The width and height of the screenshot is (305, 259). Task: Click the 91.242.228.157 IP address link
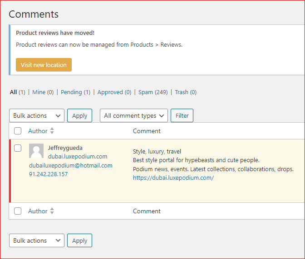[x=49, y=174]
